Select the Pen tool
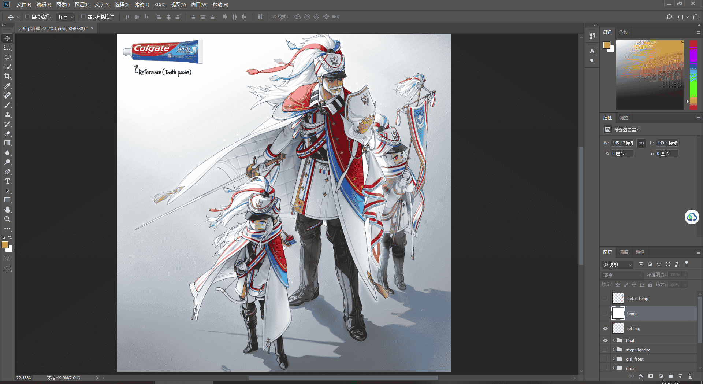Image resolution: width=703 pixels, height=384 pixels. point(7,171)
